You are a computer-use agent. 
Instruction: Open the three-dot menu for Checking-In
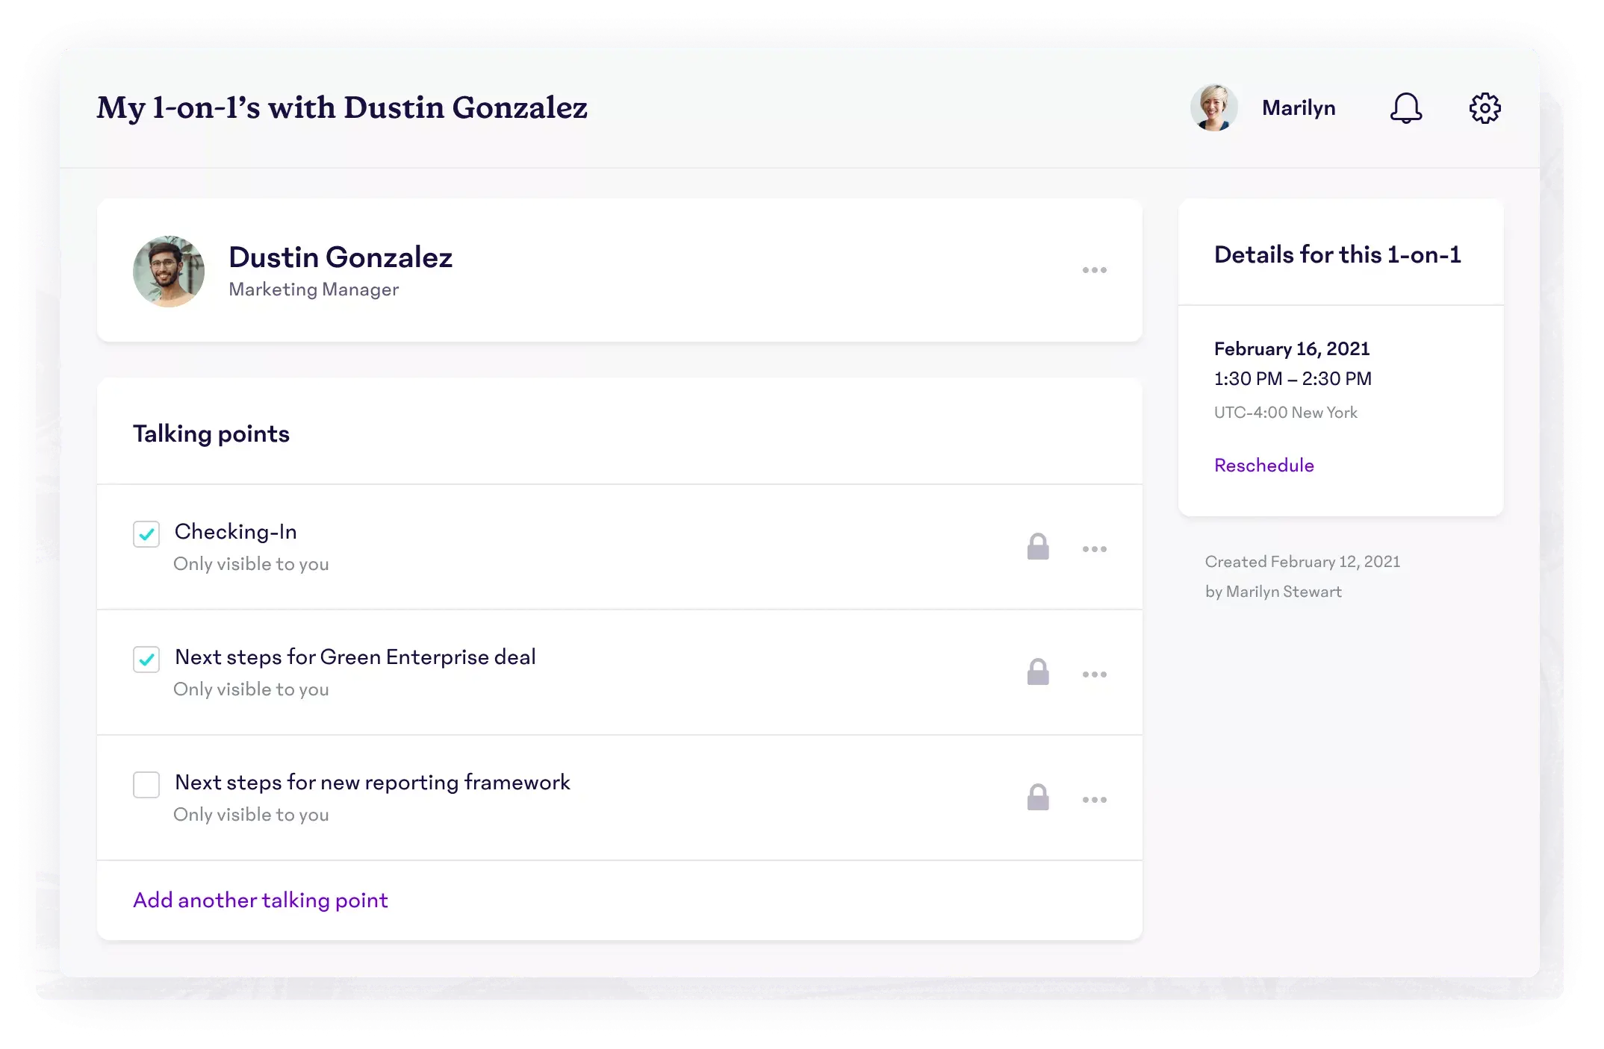tap(1094, 549)
